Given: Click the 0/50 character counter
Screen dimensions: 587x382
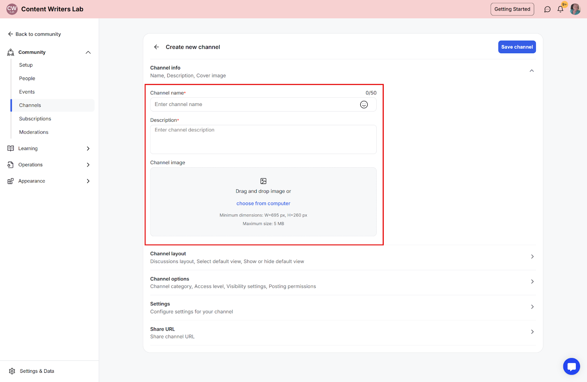Looking at the screenshot, I should [371, 93].
